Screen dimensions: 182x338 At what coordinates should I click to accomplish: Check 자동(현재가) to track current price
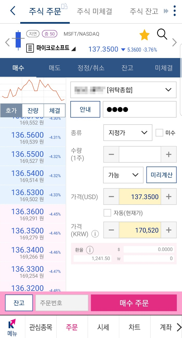(107, 212)
